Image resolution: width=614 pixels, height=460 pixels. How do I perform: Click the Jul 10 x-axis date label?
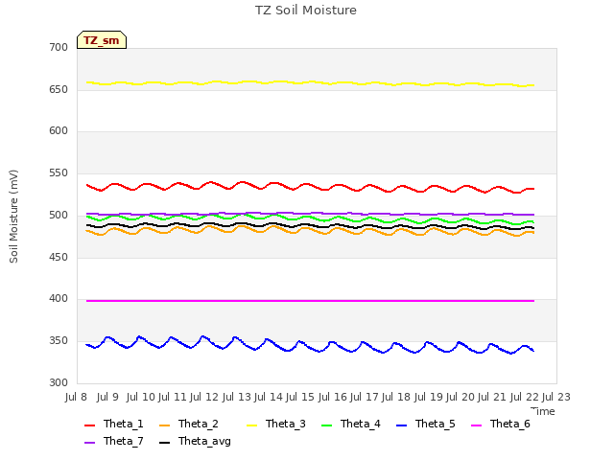pyautogui.click(x=141, y=397)
